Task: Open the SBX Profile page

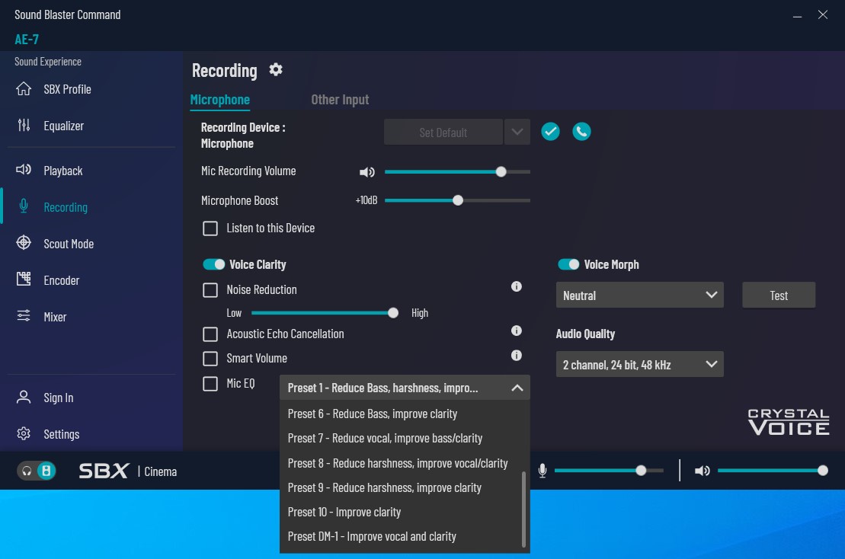Action: (x=67, y=89)
